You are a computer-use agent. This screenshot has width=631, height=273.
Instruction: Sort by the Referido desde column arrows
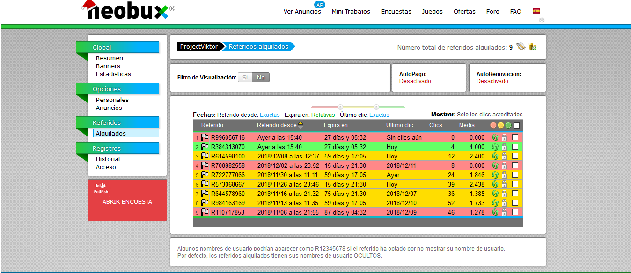point(301,125)
